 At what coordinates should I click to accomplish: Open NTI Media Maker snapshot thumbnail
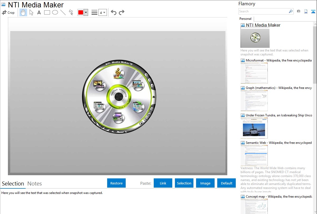click(x=255, y=38)
